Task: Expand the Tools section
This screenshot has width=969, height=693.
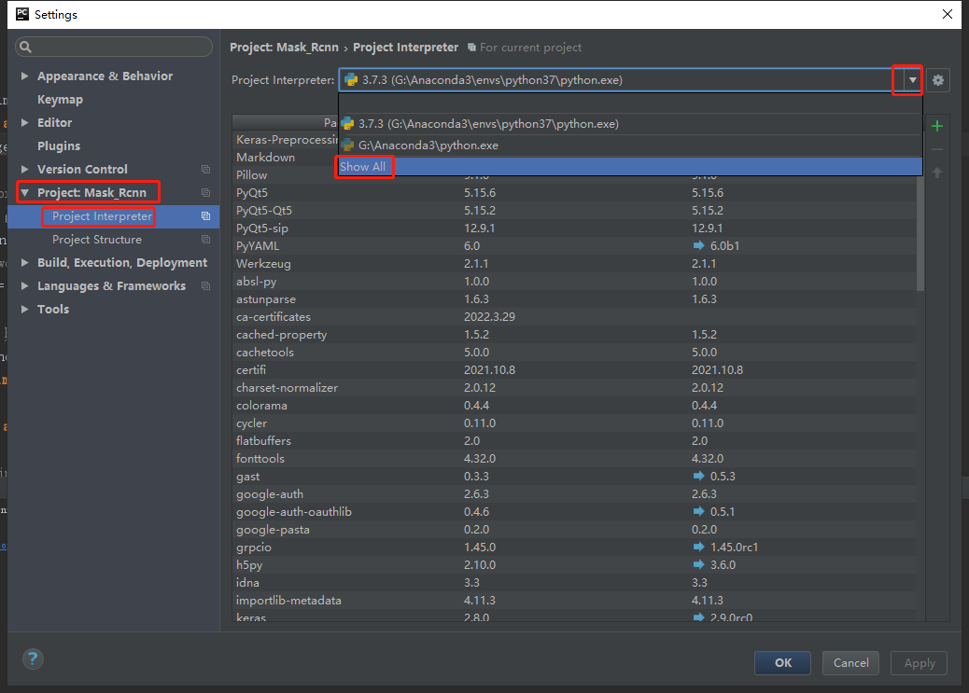Action: click(24, 310)
